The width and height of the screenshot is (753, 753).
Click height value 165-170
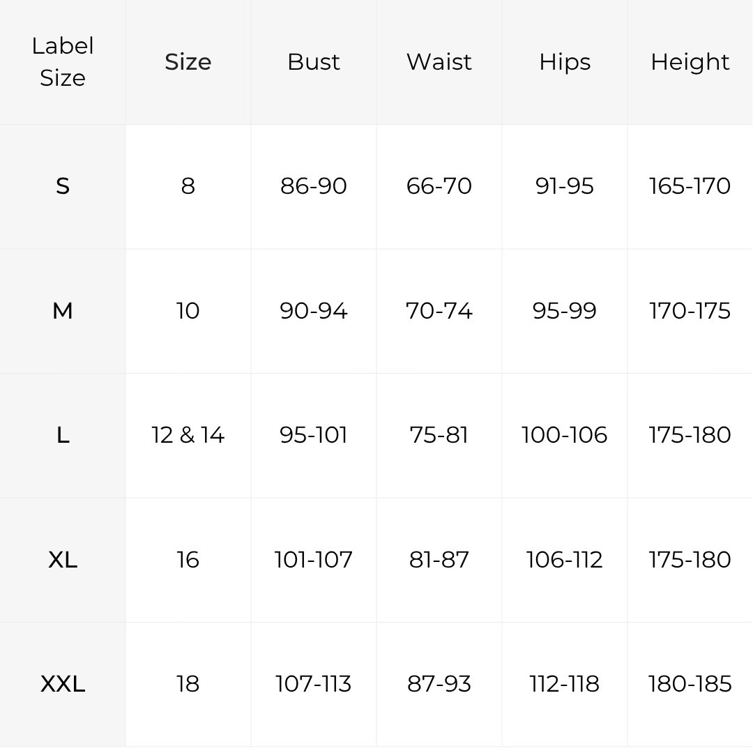tap(690, 186)
